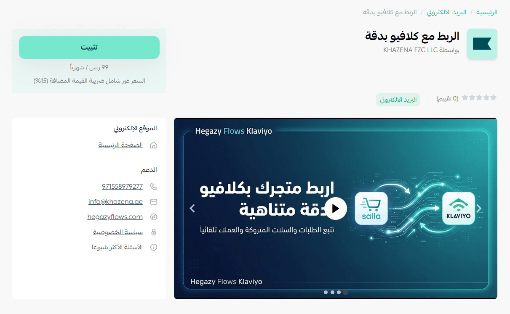Go to the previous carousel slide

pyautogui.click(x=192, y=208)
